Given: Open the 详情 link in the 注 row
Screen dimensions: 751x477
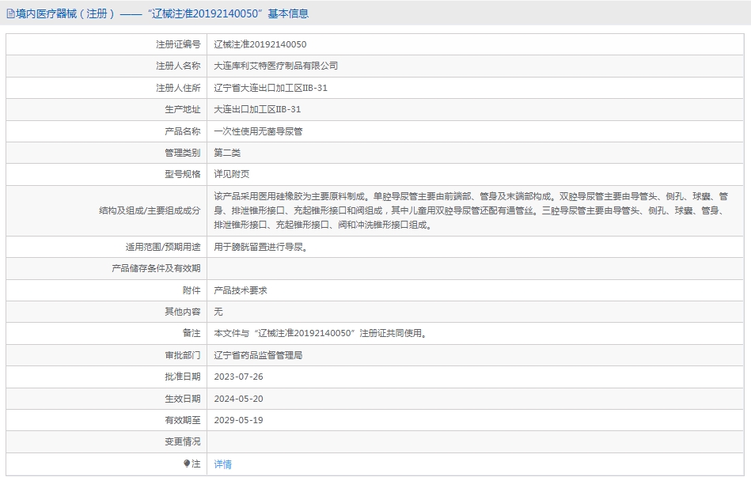Looking at the screenshot, I should 222,464.
